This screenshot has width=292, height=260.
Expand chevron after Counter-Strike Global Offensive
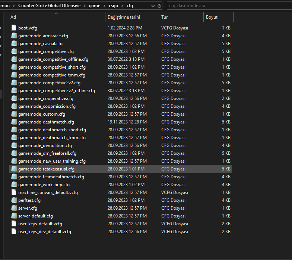(x=85, y=6)
